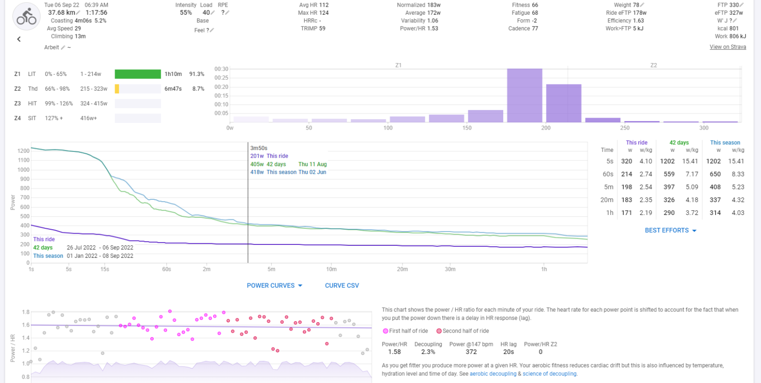
Task: Toggle 42 days series in curve legend
Action: pos(43,248)
